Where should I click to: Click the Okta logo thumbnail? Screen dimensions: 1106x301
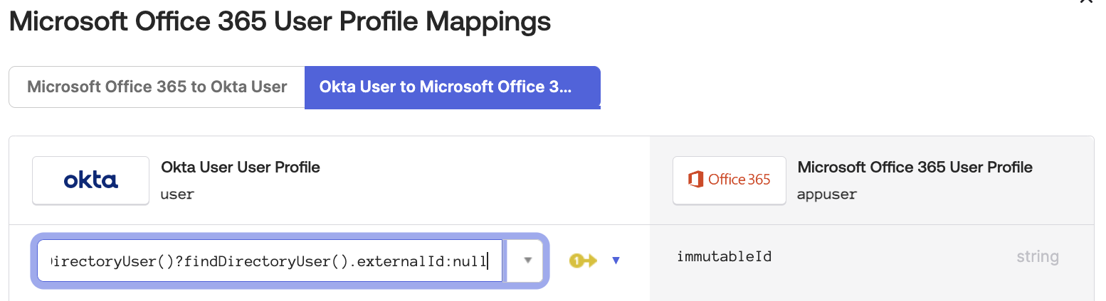coord(90,180)
